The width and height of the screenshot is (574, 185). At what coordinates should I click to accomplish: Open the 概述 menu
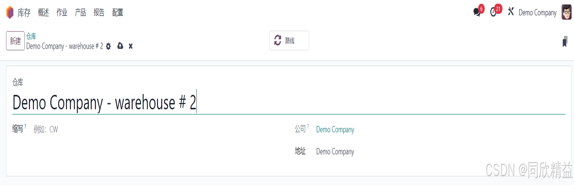click(x=43, y=12)
